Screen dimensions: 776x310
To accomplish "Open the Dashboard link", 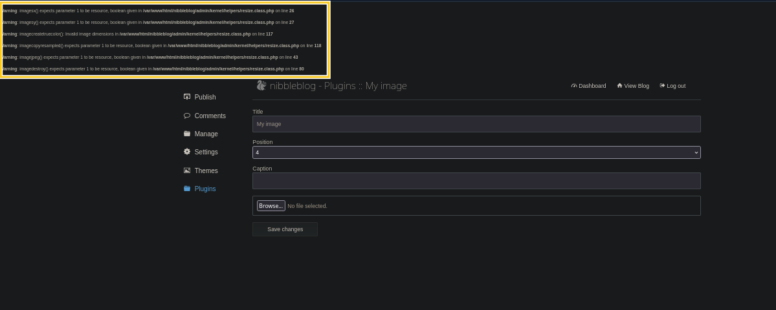I will point(592,86).
